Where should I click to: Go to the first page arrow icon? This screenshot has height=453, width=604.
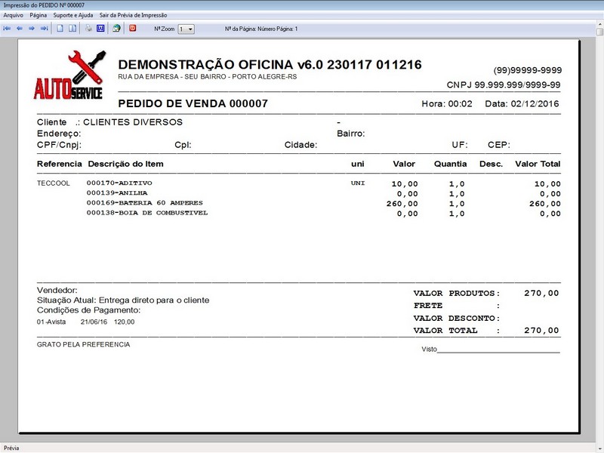(x=7, y=29)
